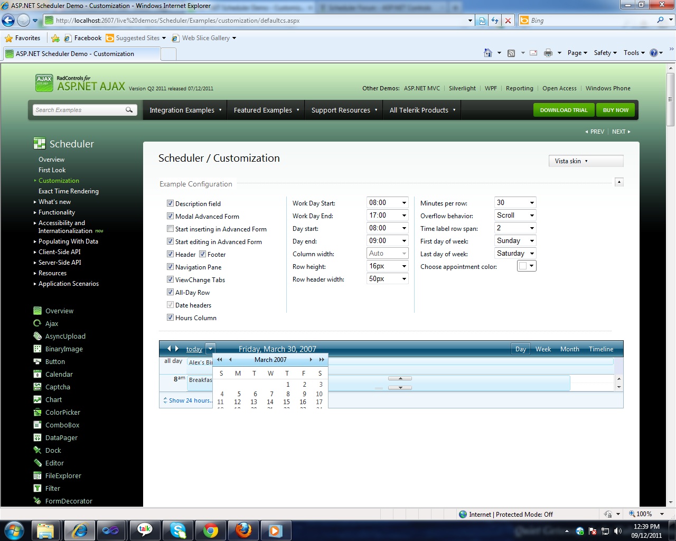Launch Skype from the taskbar
The image size is (676, 541).
tap(178, 530)
